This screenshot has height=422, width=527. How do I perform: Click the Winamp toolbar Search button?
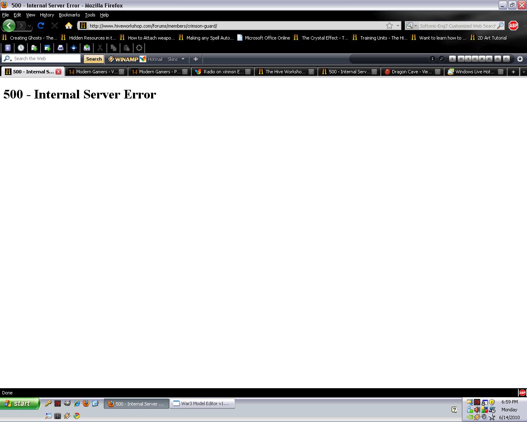tap(94, 59)
